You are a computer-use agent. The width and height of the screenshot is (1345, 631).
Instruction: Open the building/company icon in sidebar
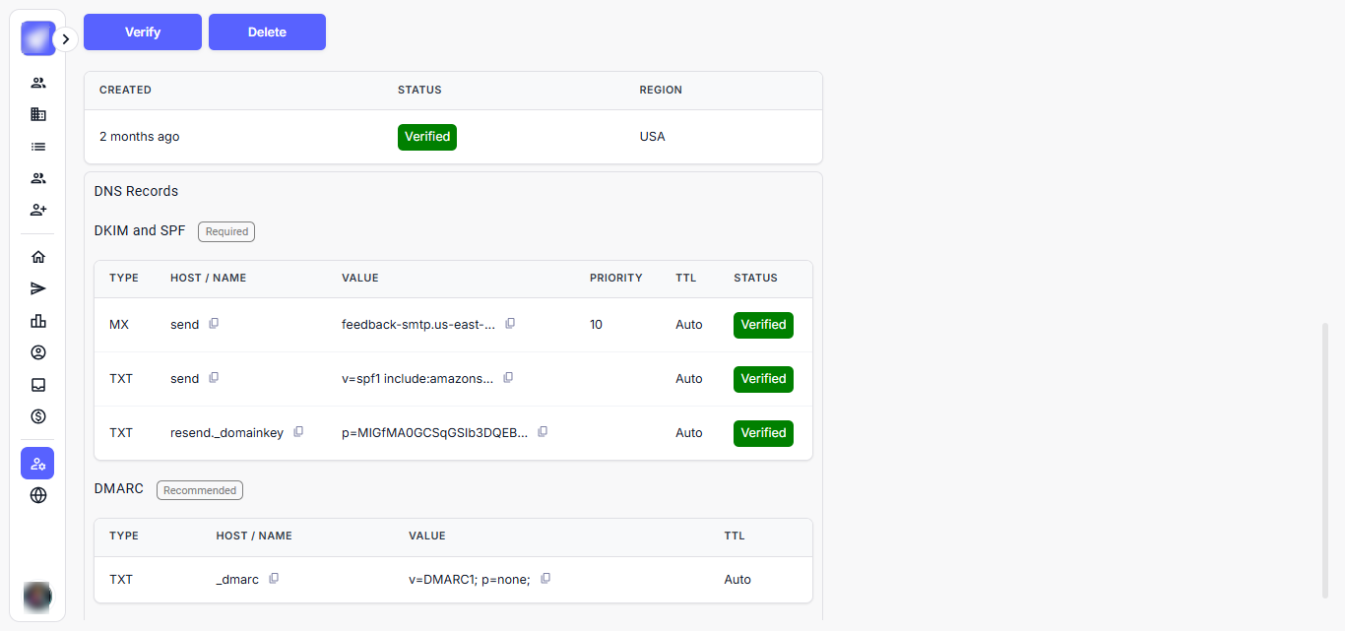[x=38, y=114]
